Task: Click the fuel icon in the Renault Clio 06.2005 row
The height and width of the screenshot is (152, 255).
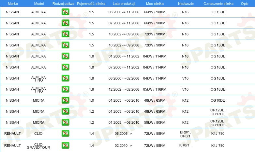Action: 65,133
